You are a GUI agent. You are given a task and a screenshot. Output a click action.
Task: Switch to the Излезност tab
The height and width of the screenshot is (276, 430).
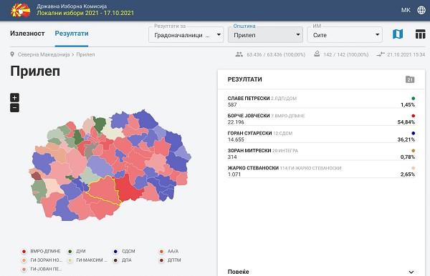tap(27, 34)
